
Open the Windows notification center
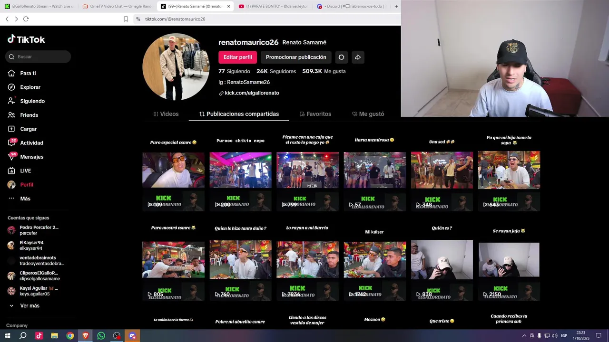(599, 336)
